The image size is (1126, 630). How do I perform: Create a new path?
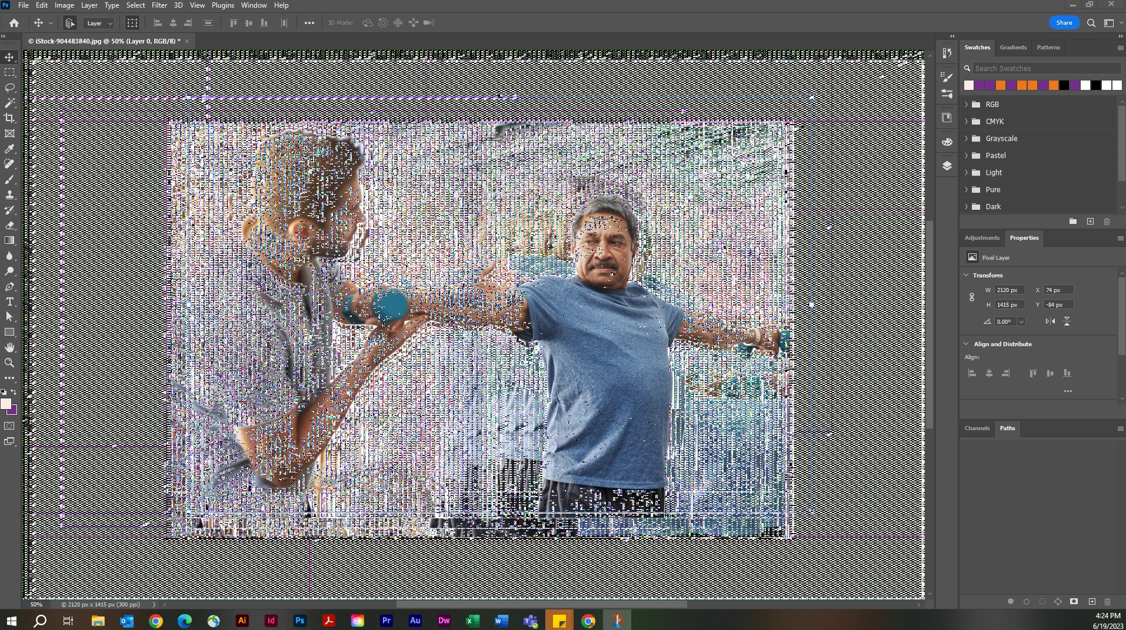pyautogui.click(x=1092, y=601)
